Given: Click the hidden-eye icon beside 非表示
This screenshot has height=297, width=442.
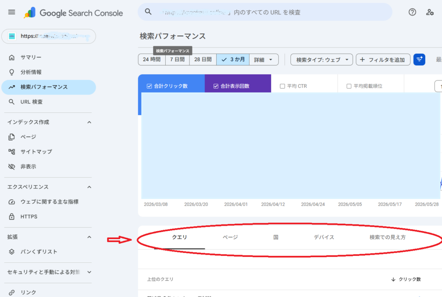Looking at the screenshot, I should point(12,166).
